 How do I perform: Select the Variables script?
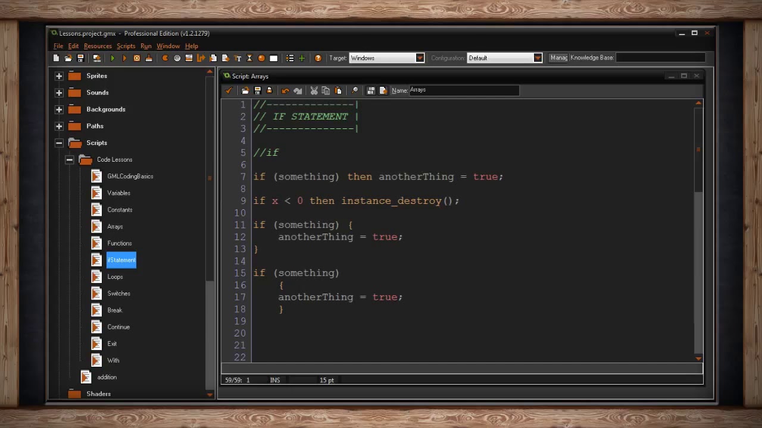(118, 193)
